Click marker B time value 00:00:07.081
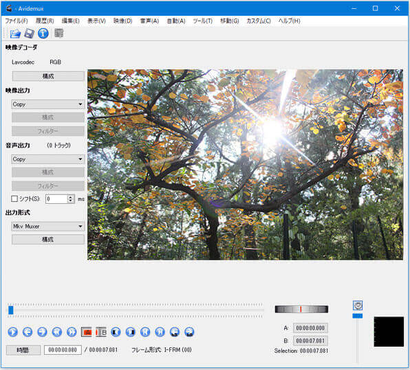This screenshot has height=370, width=410. click(x=310, y=340)
